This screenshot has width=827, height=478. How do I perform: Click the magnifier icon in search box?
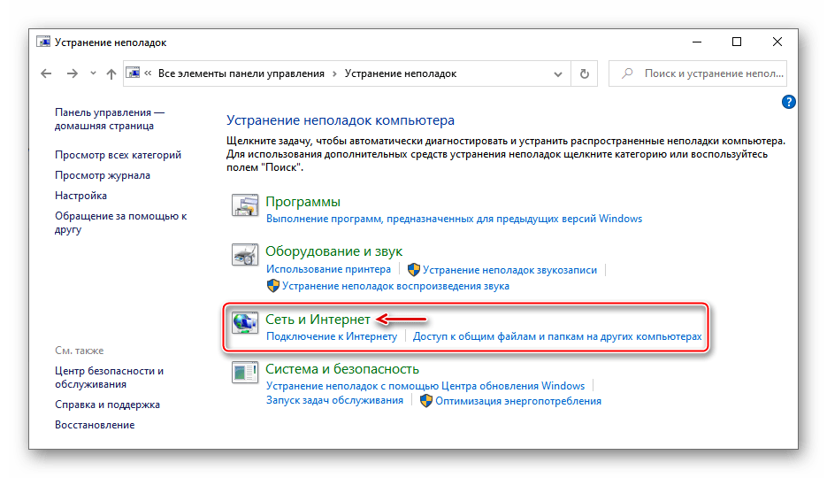click(627, 73)
